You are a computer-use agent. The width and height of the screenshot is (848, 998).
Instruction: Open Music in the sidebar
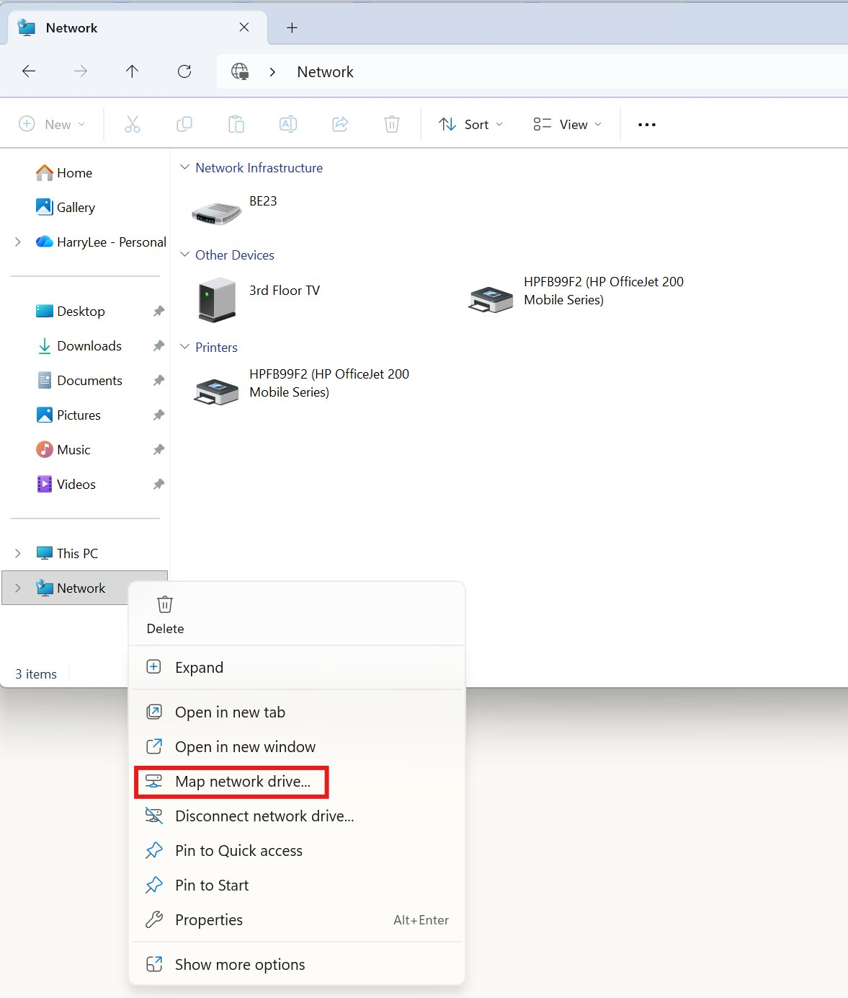63,450
